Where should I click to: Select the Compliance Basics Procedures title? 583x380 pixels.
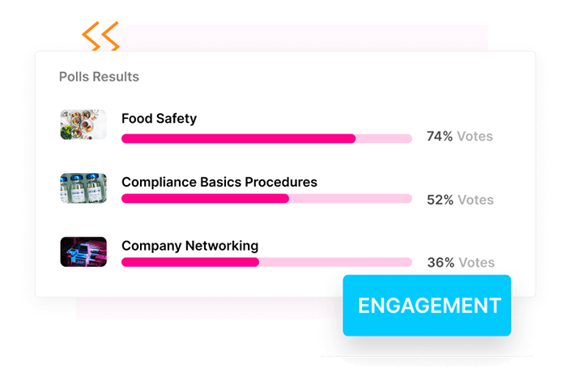click(x=219, y=182)
